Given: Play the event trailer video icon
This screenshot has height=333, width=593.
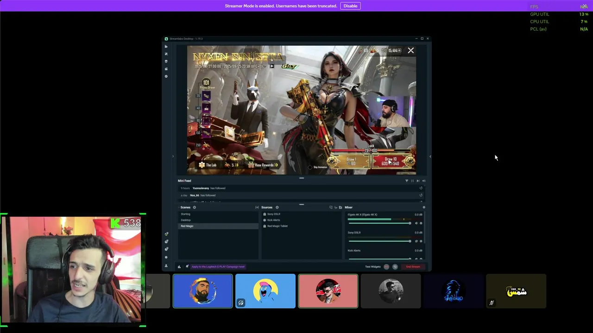Looking at the screenshot, I should (x=272, y=66).
